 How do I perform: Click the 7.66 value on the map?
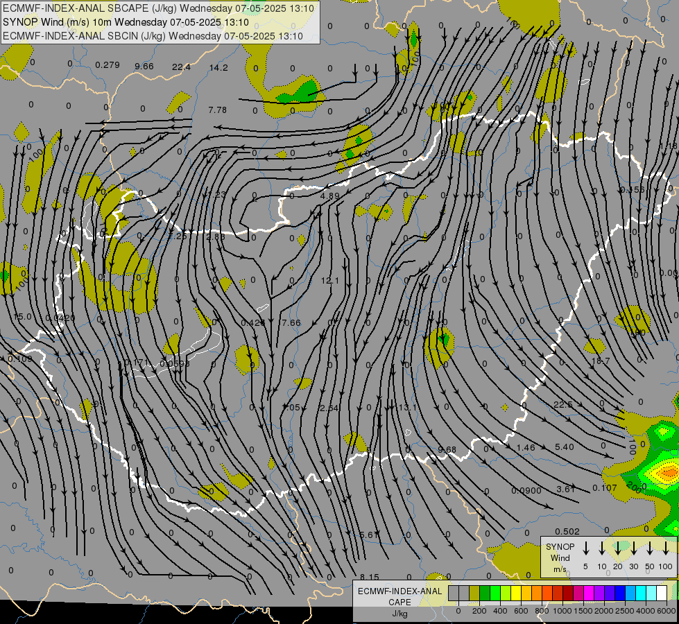click(x=291, y=322)
